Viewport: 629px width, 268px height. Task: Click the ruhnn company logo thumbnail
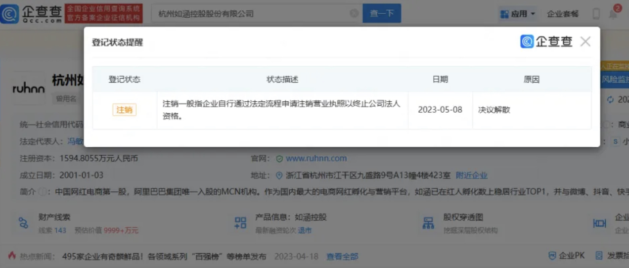click(x=29, y=89)
